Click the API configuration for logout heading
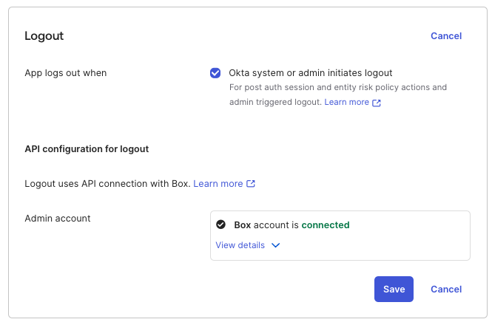 (x=87, y=148)
